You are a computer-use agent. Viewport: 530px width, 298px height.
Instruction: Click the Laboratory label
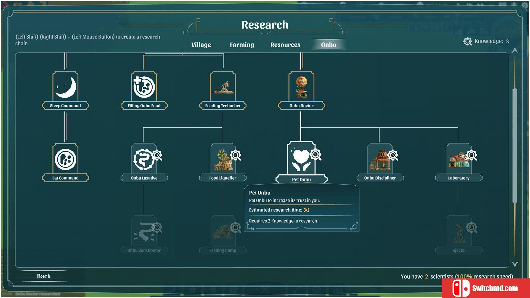[x=459, y=178]
